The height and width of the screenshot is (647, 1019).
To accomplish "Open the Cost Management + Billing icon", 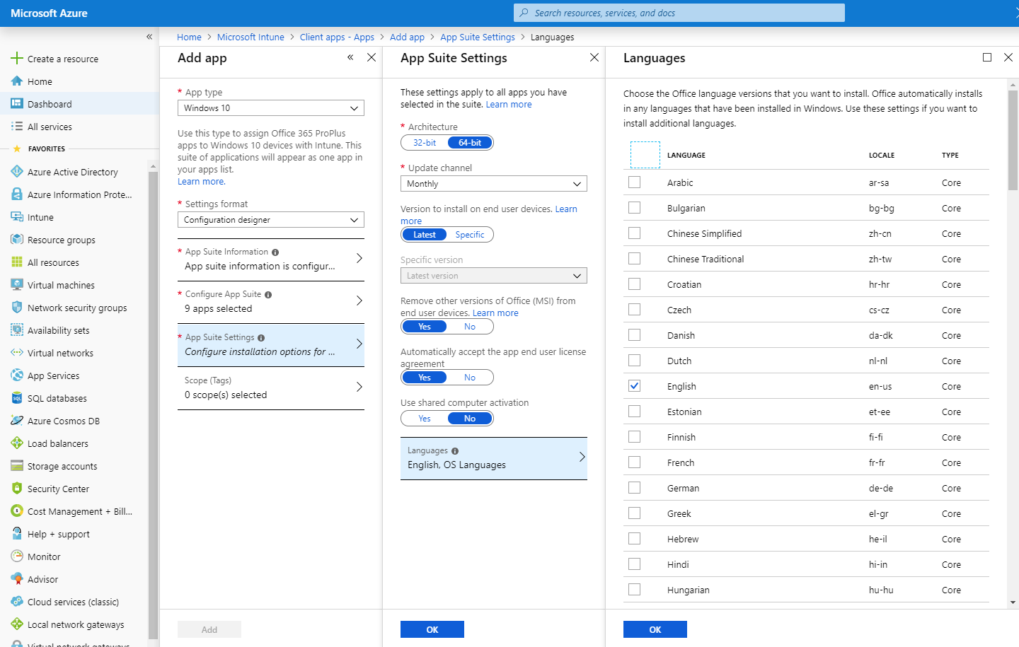I will click(x=17, y=511).
